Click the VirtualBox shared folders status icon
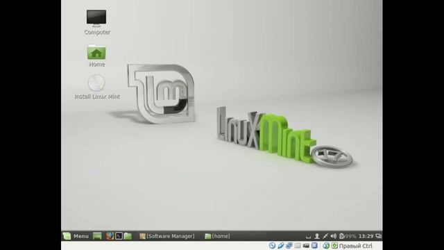The image size is (444, 250). point(298,245)
